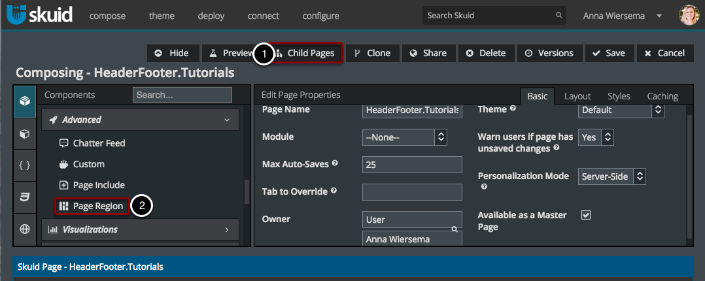Select the Models box sidebar icon
The height and width of the screenshot is (281, 705).
[x=25, y=133]
